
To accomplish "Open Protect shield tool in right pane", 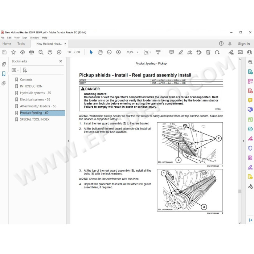I will [x=250, y=148].
